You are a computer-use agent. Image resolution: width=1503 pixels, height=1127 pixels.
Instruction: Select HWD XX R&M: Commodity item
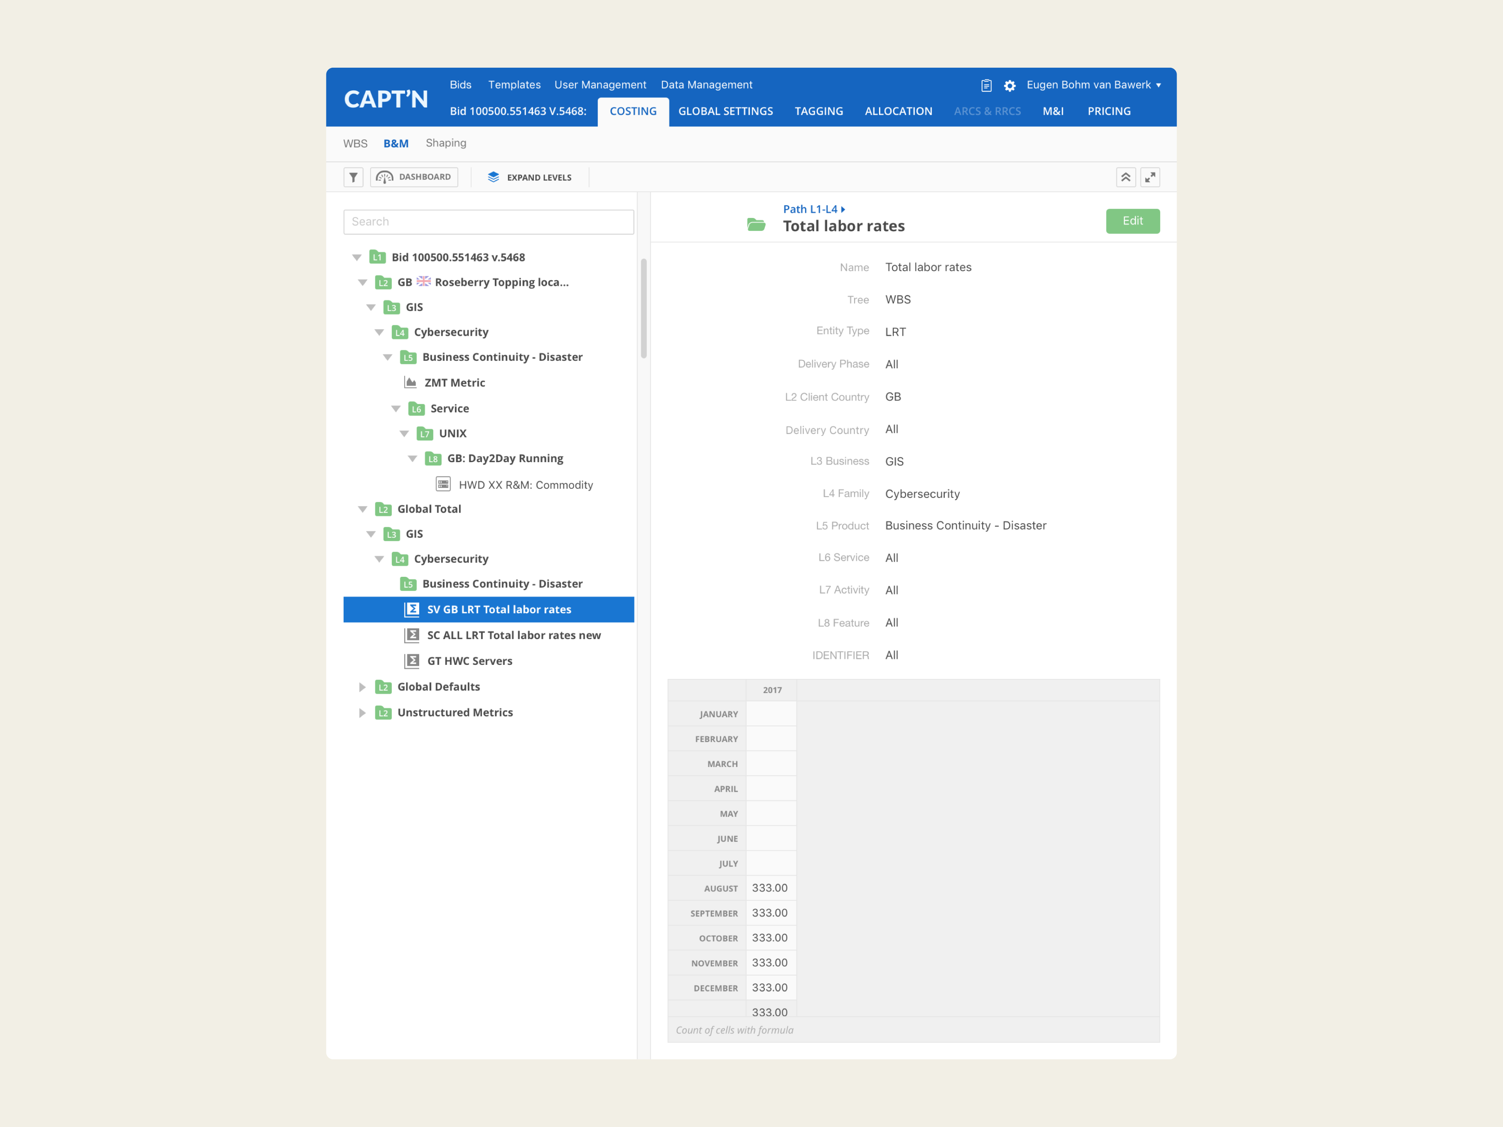point(525,484)
